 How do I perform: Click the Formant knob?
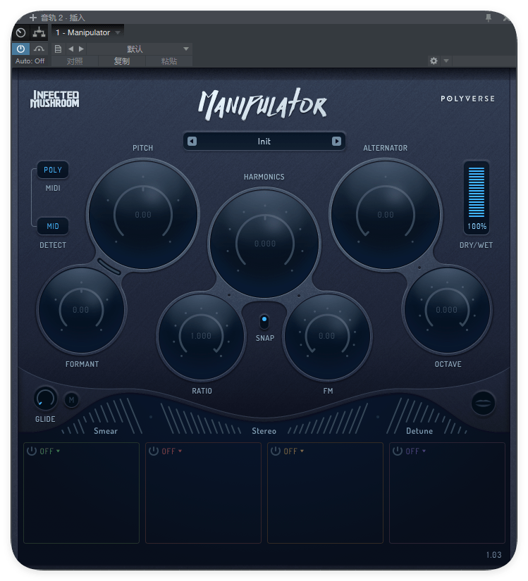click(x=81, y=310)
